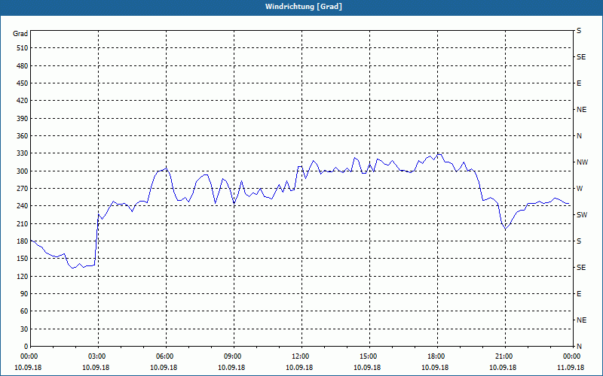
Task: Choose the 300 y-axis label
Action: 23,171
